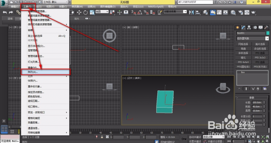The height and width of the screenshot is (143, 271).
Task: Toggle pin stack icon under modifier stack
Action: 239,89
